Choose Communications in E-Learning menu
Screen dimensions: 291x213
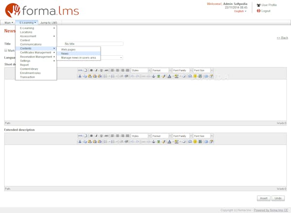[36, 44]
